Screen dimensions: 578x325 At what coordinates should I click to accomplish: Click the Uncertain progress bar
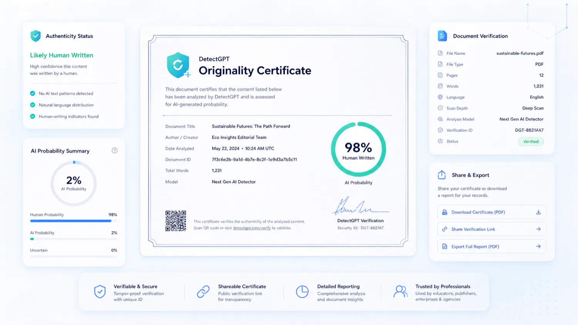(x=74, y=256)
